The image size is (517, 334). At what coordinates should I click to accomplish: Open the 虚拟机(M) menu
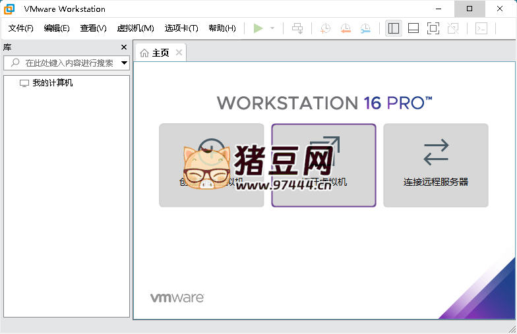pyautogui.click(x=136, y=28)
